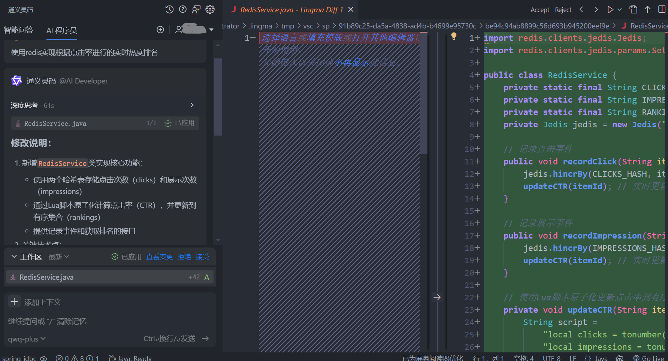
Task: Click the up arrow in editor toolbar
Action: coord(647,9)
